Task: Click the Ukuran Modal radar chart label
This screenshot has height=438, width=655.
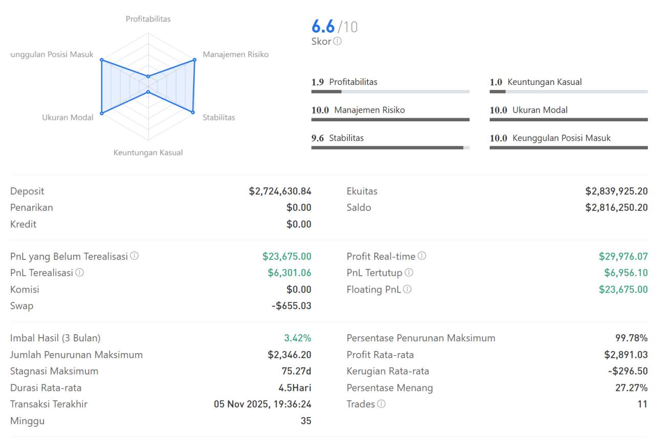Action: click(68, 117)
